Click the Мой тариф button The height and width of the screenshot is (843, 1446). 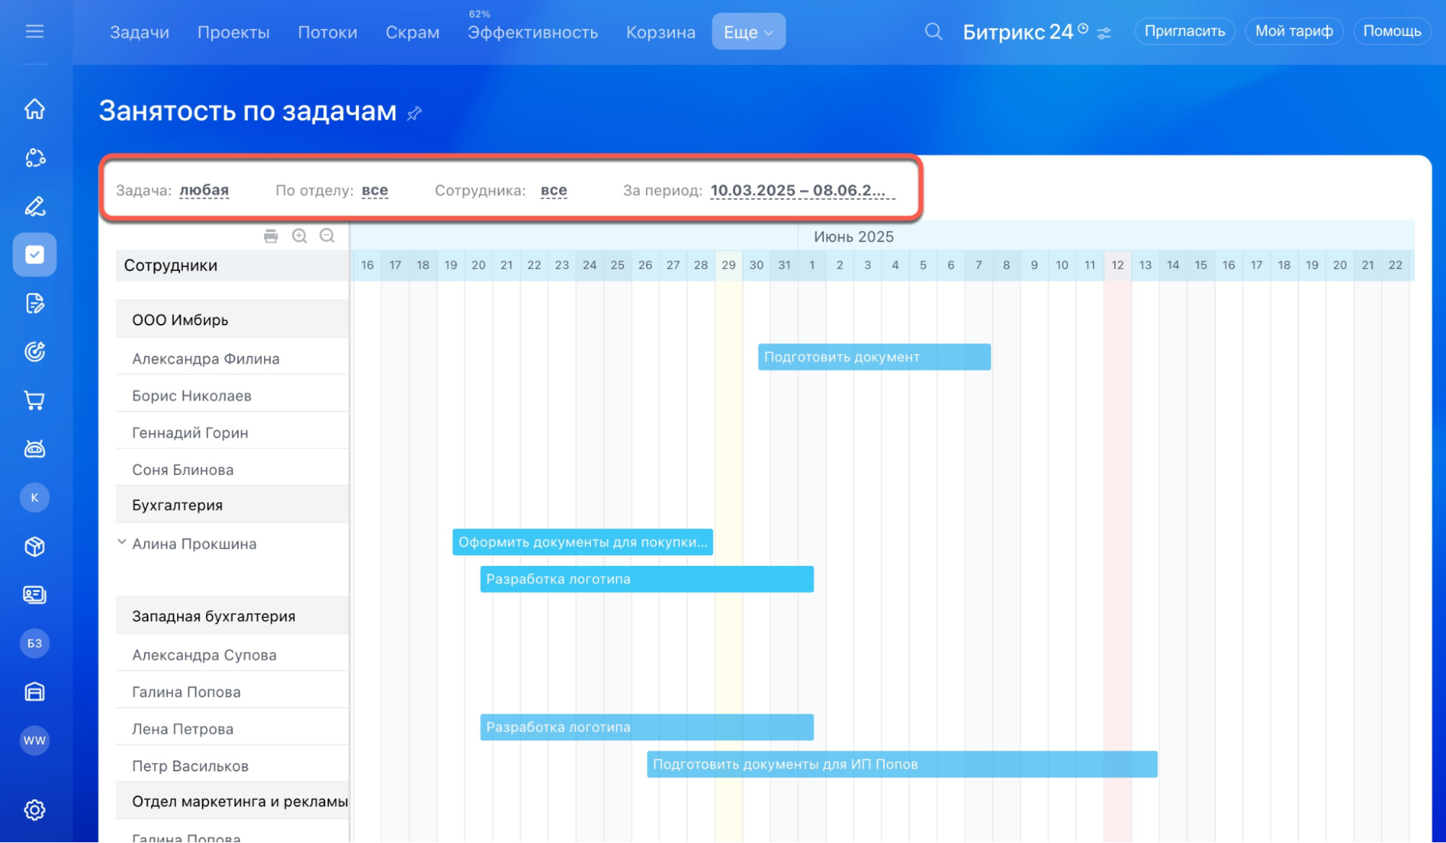[x=1293, y=31]
